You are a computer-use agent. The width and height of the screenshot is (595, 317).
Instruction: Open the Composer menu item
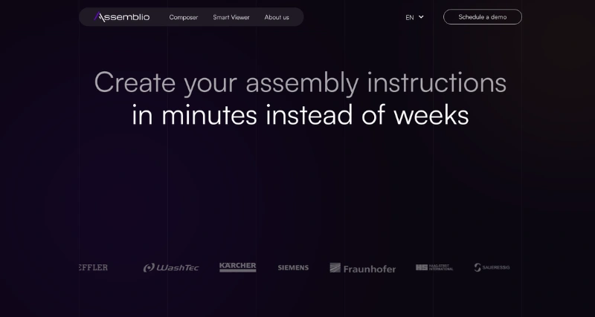coord(184,17)
